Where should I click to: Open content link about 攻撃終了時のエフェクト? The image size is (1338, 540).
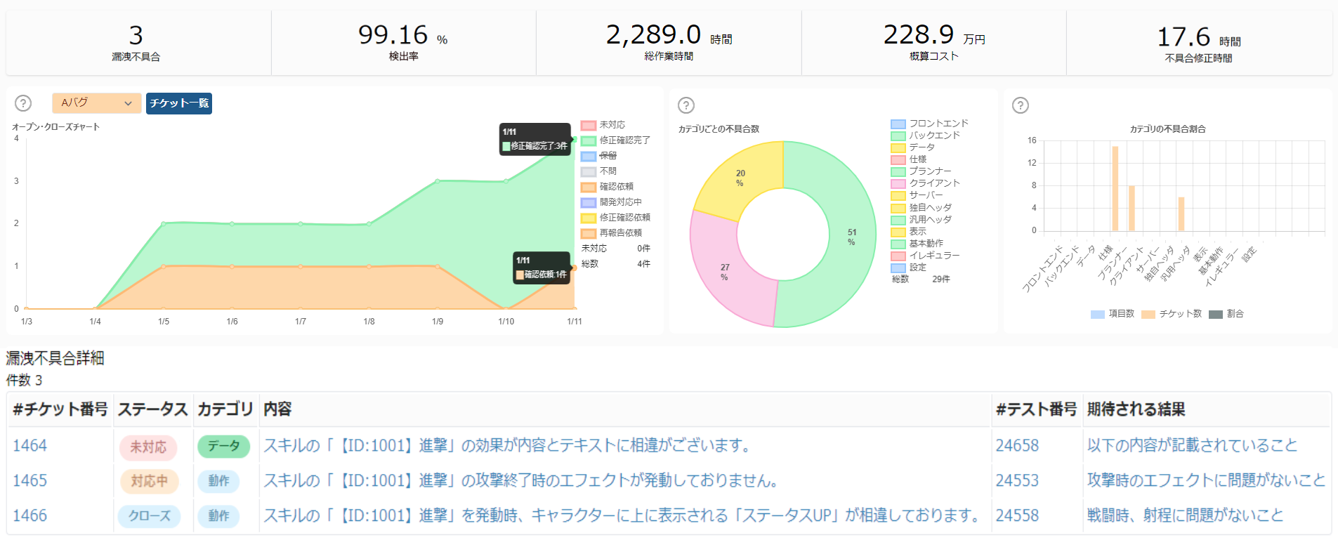tap(521, 480)
